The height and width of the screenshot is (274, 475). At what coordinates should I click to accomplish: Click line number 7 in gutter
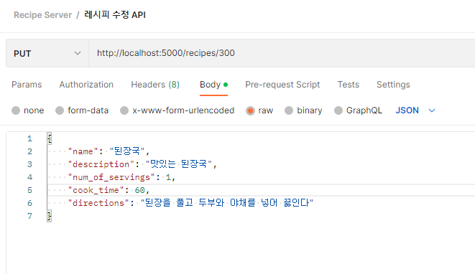(x=29, y=216)
